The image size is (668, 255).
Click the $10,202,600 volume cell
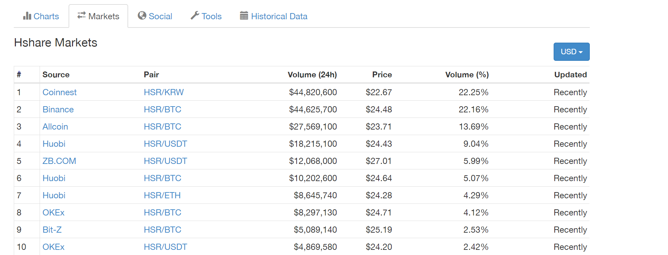(x=313, y=178)
